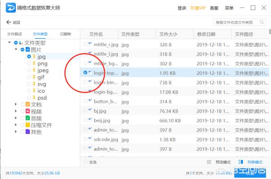Click the app logo icon in title bar
Image resolution: width=271 pixels, height=179 pixels.
click(x=11, y=8)
